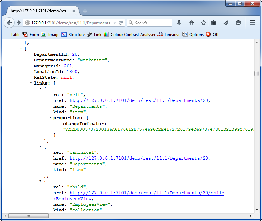Open the Image toolbar menu

click(x=50, y=34)
